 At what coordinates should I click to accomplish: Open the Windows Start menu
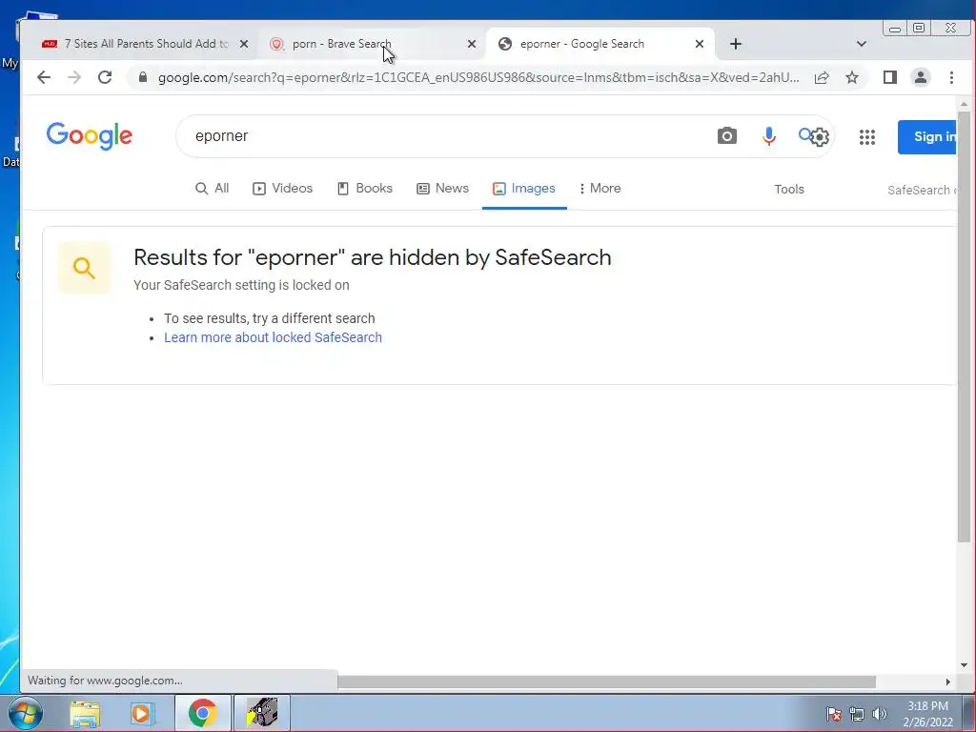click(25, 713)
